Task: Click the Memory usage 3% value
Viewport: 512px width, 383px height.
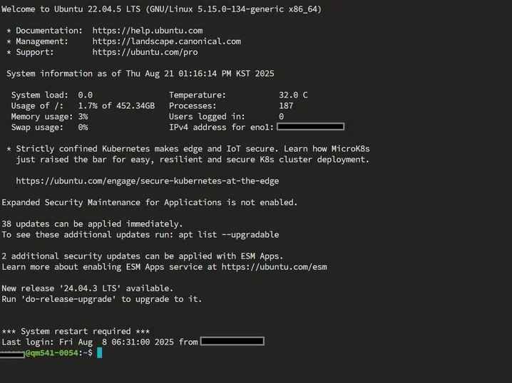Action: click(83, 117)
